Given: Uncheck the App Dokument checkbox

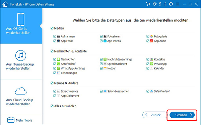Looking at the screenshot, I should pyautogui.click(x=55, y=96).
